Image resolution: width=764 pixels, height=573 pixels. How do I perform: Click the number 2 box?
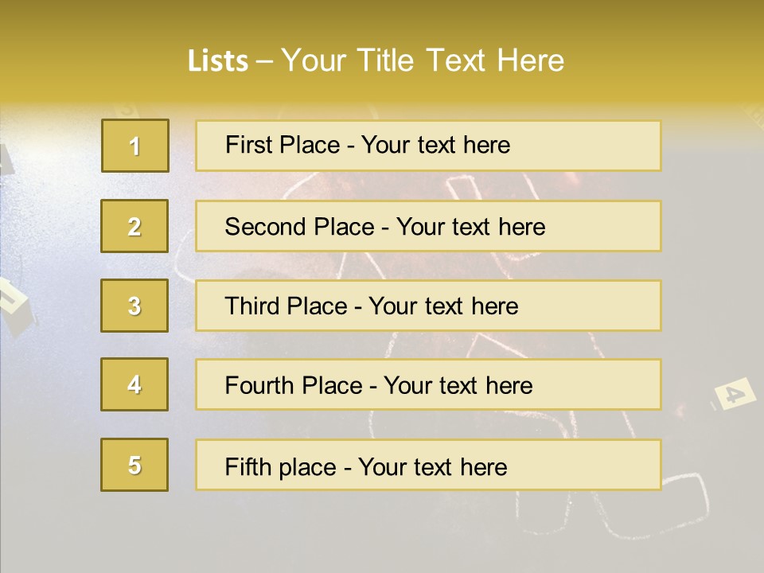pyautogui.click(x=134, y=226)
